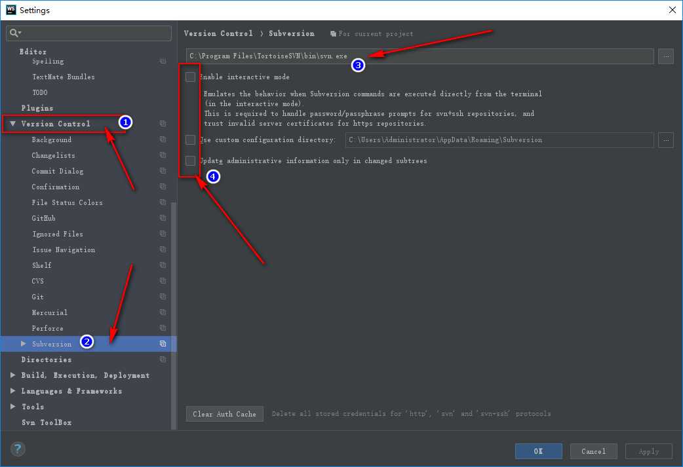
Task: Click the project-level icon beside Background
Action: (163, 140)
